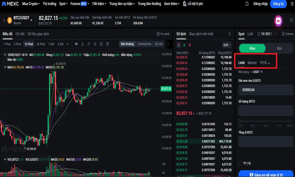Open the search magnifier icon
295x177 pixels.
[247, 4]
